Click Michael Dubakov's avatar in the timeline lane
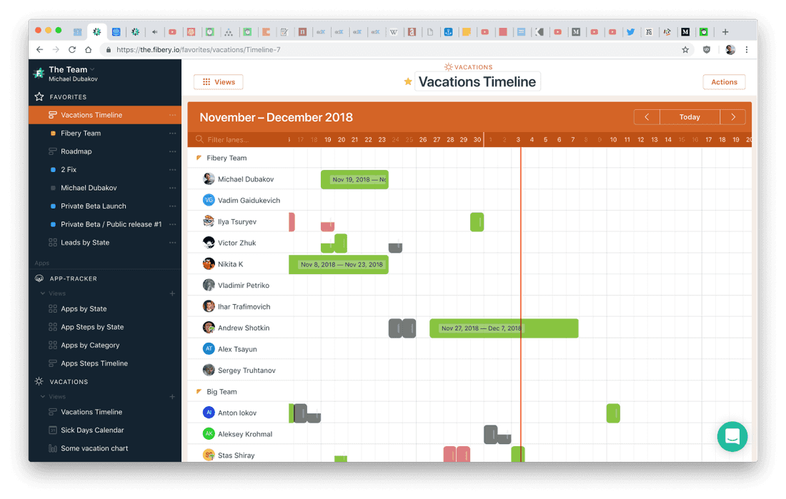 coord(208,178)
